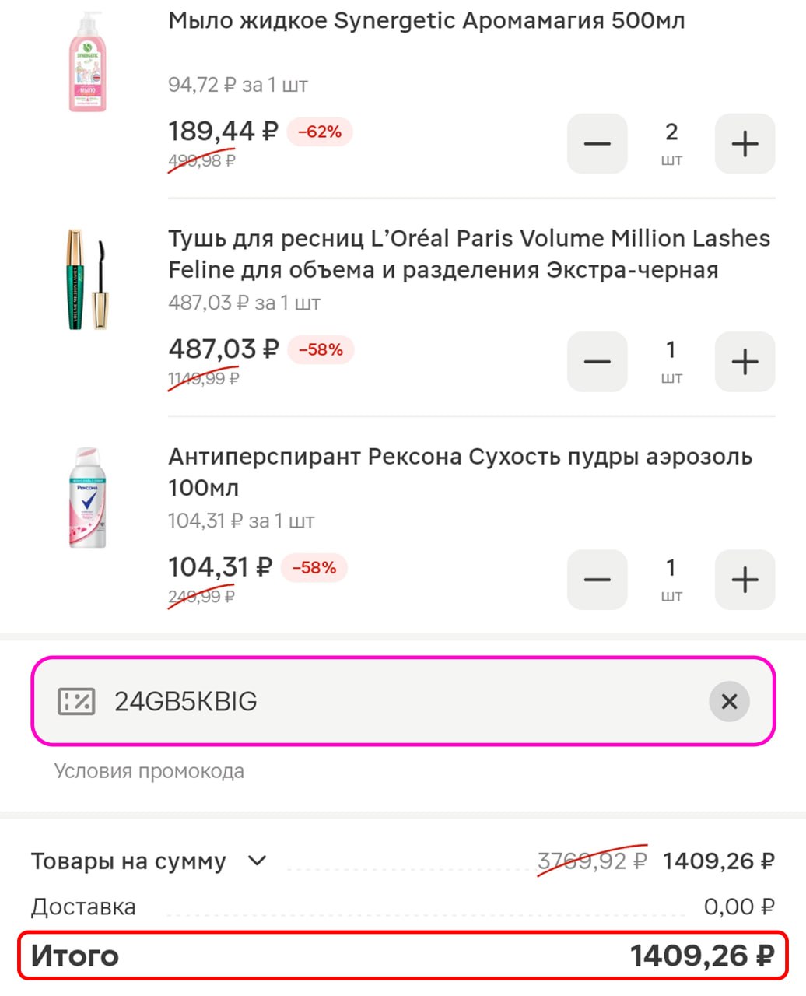This screenshot has height=996, width=806.
Task: Expand the 'Товары на сумму' breakdown
Action: (x=257, y=861)
